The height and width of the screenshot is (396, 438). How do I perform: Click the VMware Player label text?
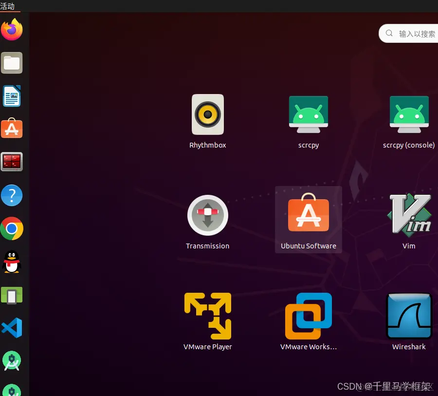(x=207, y=347)
